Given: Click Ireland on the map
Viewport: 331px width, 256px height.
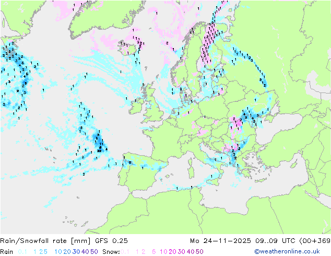Looking at the screenshot, I should pos(136,106).
